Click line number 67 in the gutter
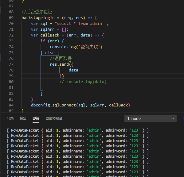Viewport: 184px width, 177px height. click(11, 6)
